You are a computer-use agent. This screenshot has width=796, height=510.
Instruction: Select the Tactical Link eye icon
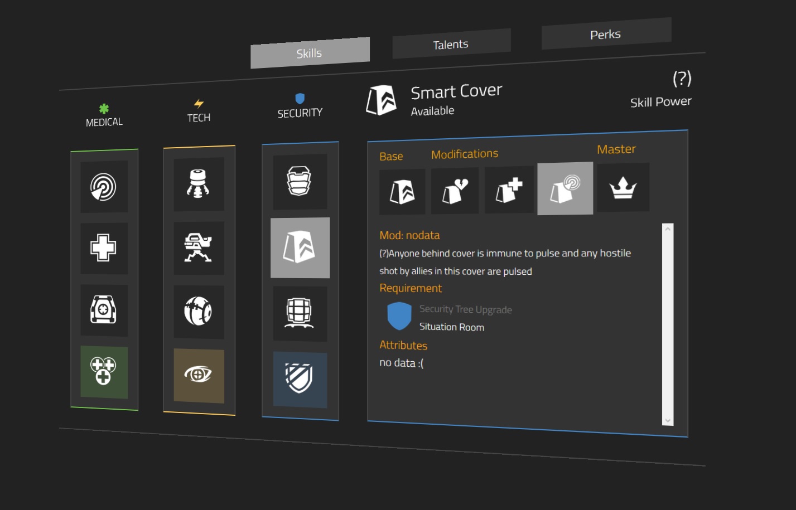click(x=199, y=375)
